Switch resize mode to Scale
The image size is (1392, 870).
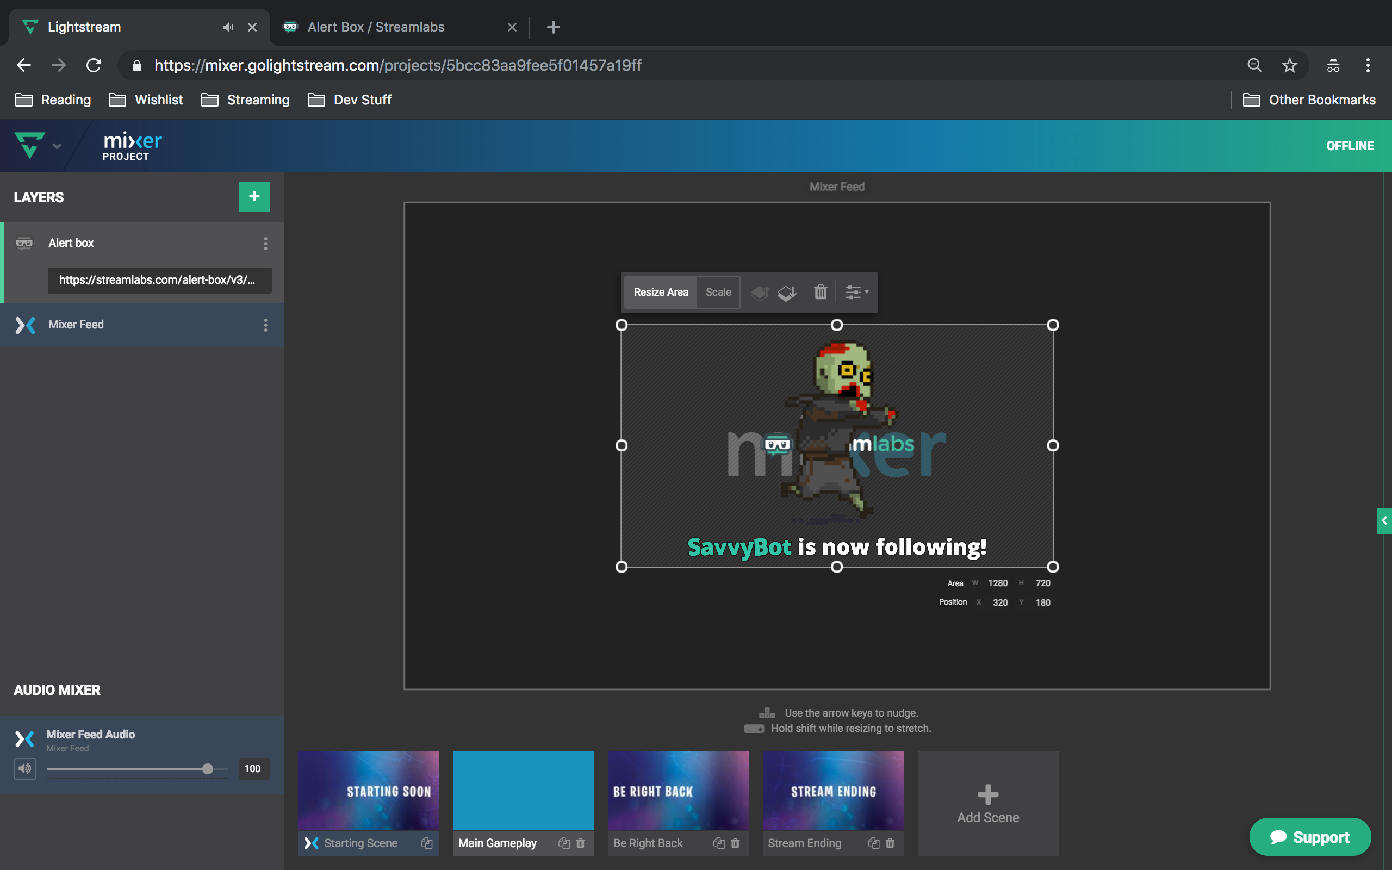click(x=718, y=293)
